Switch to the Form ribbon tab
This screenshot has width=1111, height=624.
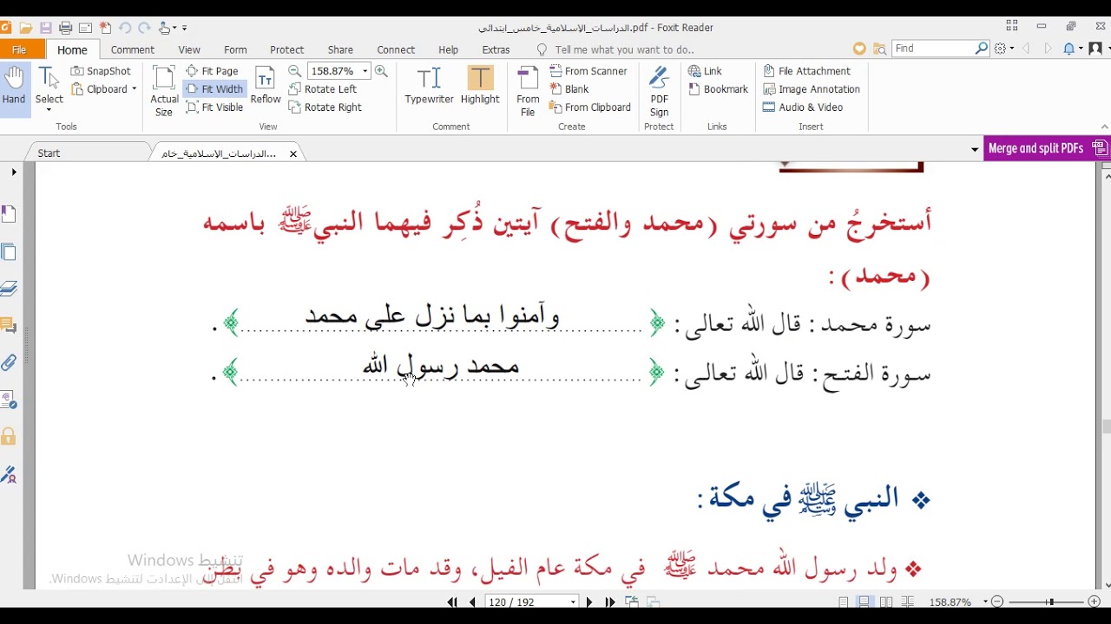pyautogui.click(x=235, y=49)
